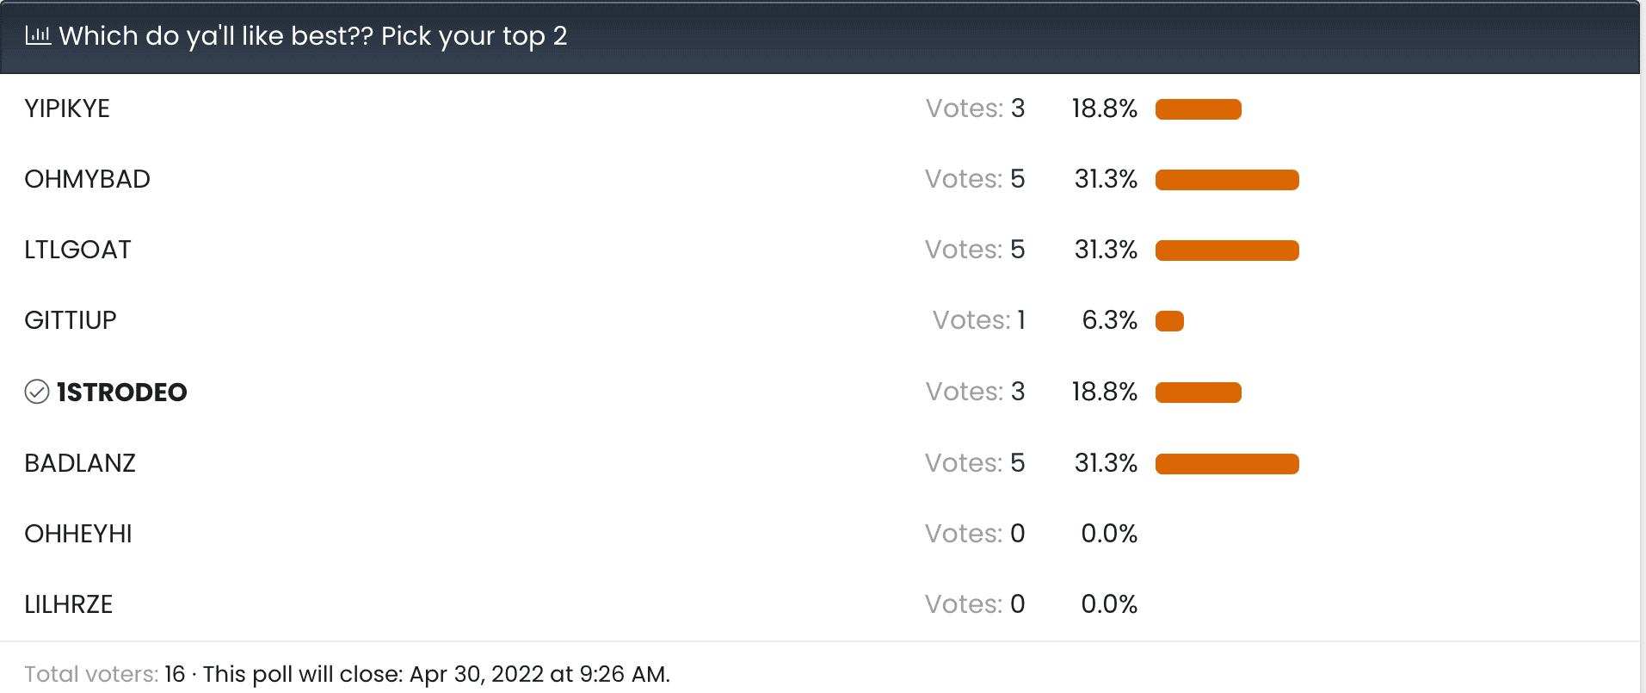Open the 'Votes: 5' count for LTLGOAT
Viewport: 1646px width, 693px height.
(x=975, y=250)
